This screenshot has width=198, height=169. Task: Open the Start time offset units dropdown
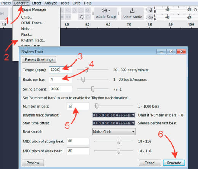coord(133,123)
